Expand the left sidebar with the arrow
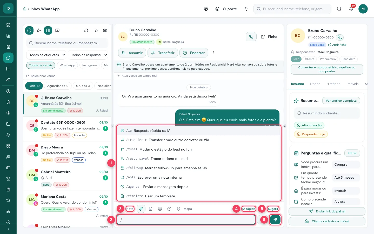374x234 pixels. (x=8, y=229)
